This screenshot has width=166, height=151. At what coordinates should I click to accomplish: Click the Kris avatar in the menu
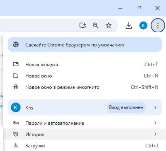point(16,107)
